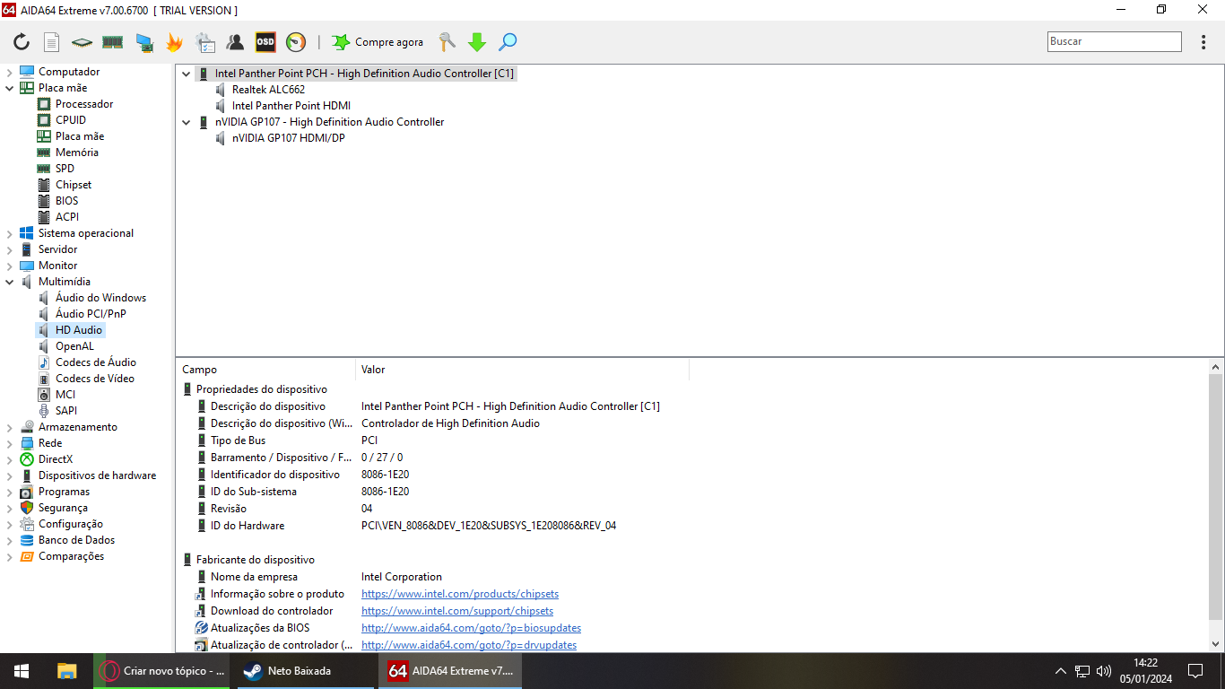Open the three-dot menu near search
The height and width of the screenshot is (689, 1225).
[x=1203, y=42]
